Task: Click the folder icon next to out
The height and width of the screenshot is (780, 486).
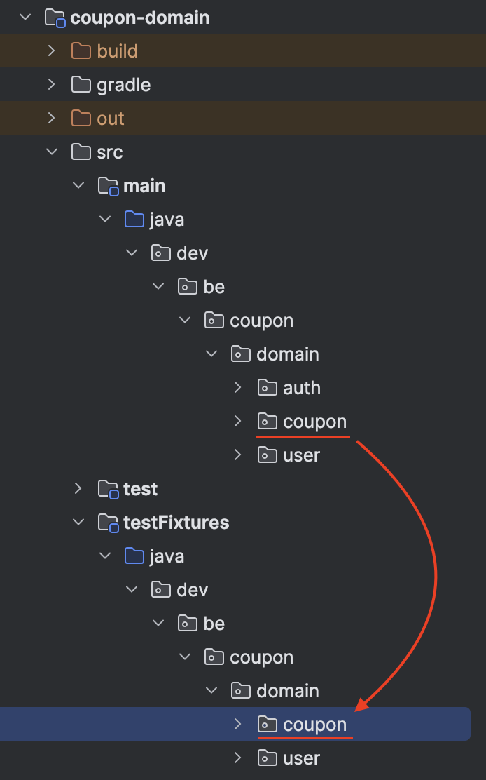Action: tap(80, 118)
